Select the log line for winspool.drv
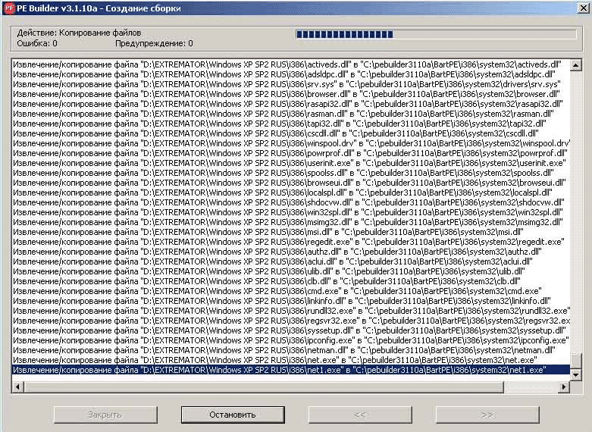Screen dimensions: 592x432 (291, 143)
